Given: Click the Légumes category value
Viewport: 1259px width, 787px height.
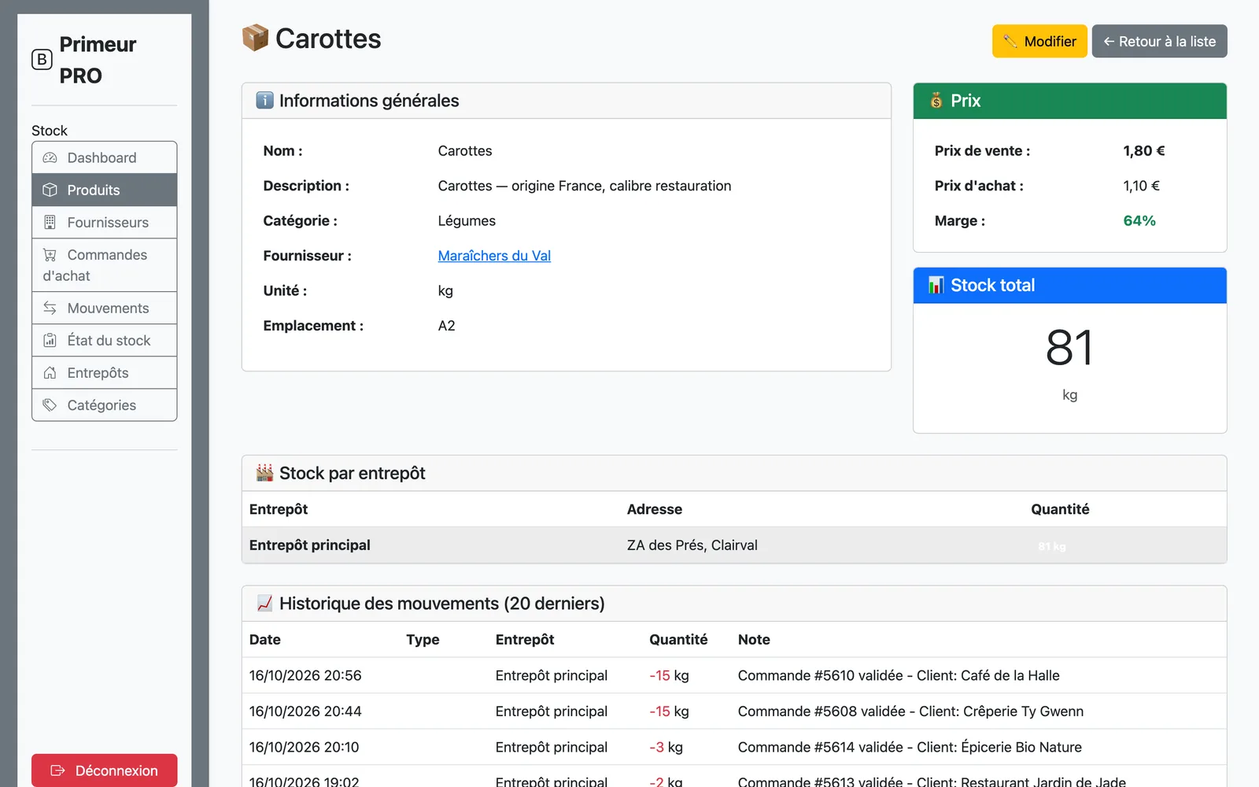Looking at the screenshot, I should click(467, 220).
